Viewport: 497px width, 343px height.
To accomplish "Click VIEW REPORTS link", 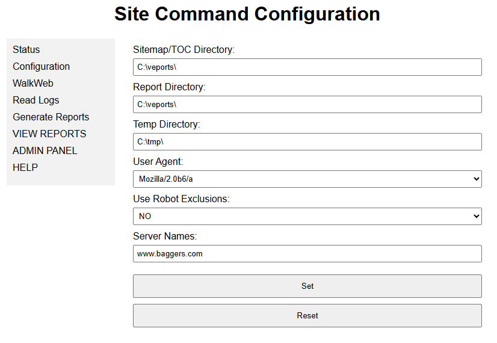I will [49, 134].
